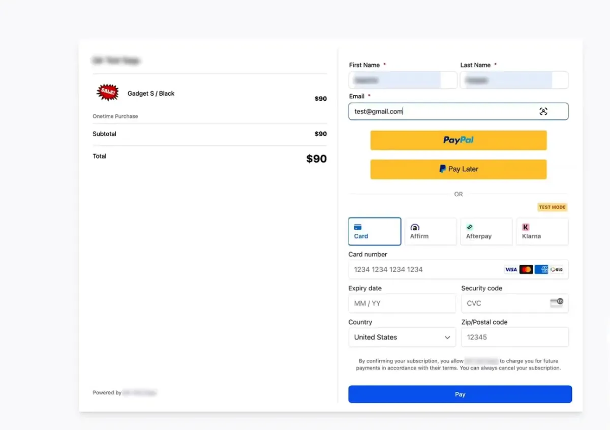The width and height of the screenshot is (610, 430).
Task: Choose the Afterpay payment tab
Action: (486, 232)
